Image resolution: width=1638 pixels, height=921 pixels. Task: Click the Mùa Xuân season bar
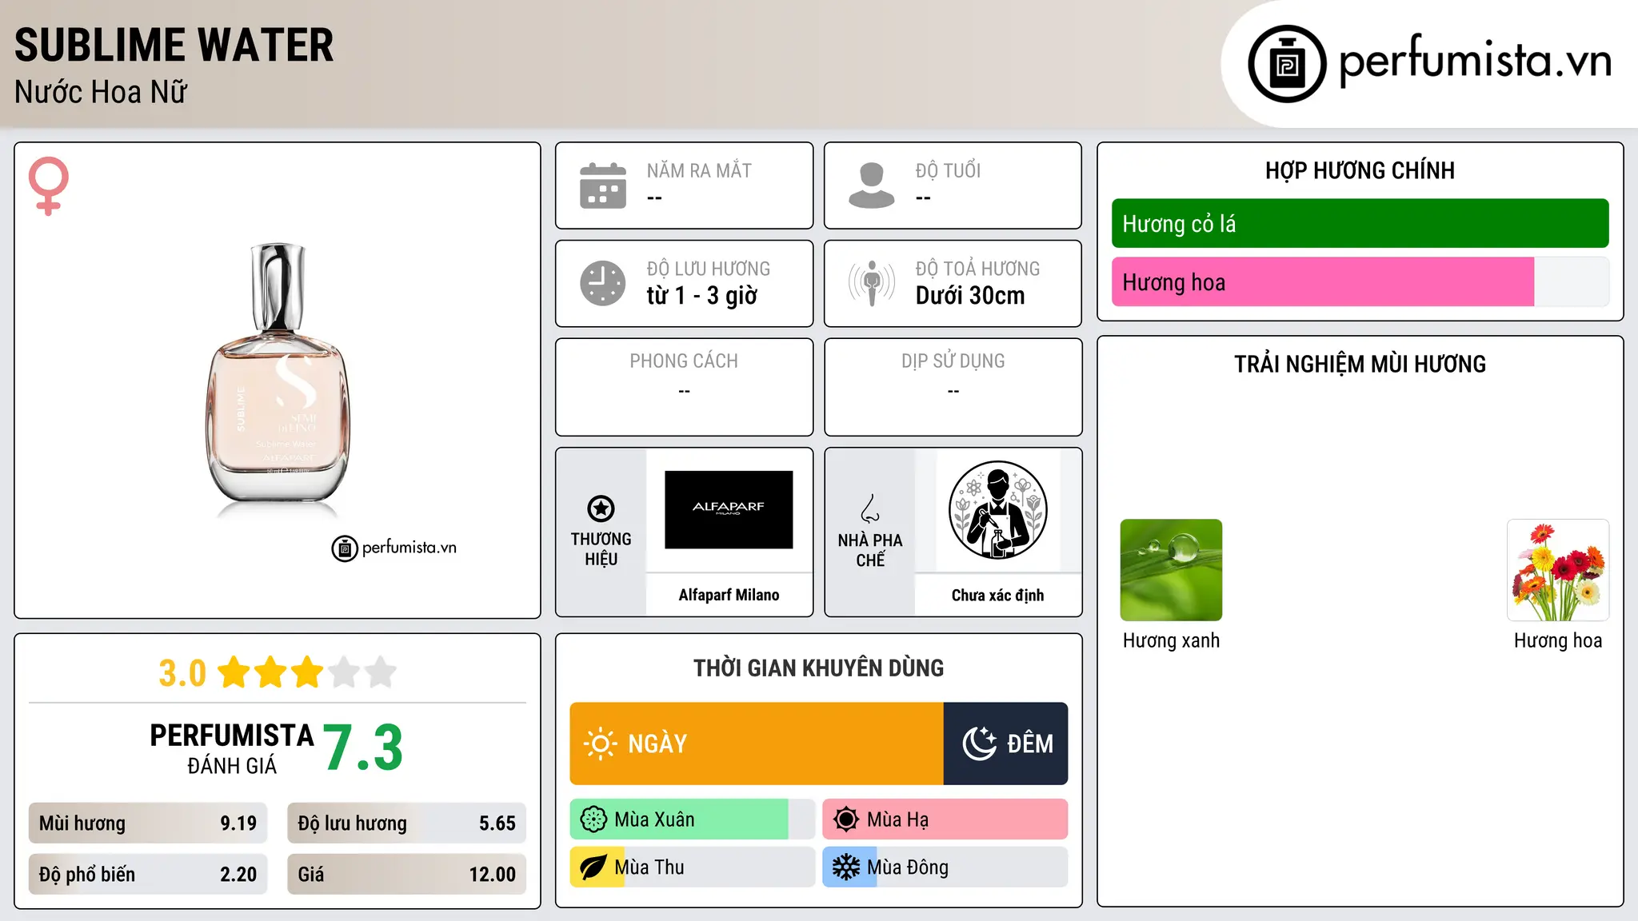693,819
